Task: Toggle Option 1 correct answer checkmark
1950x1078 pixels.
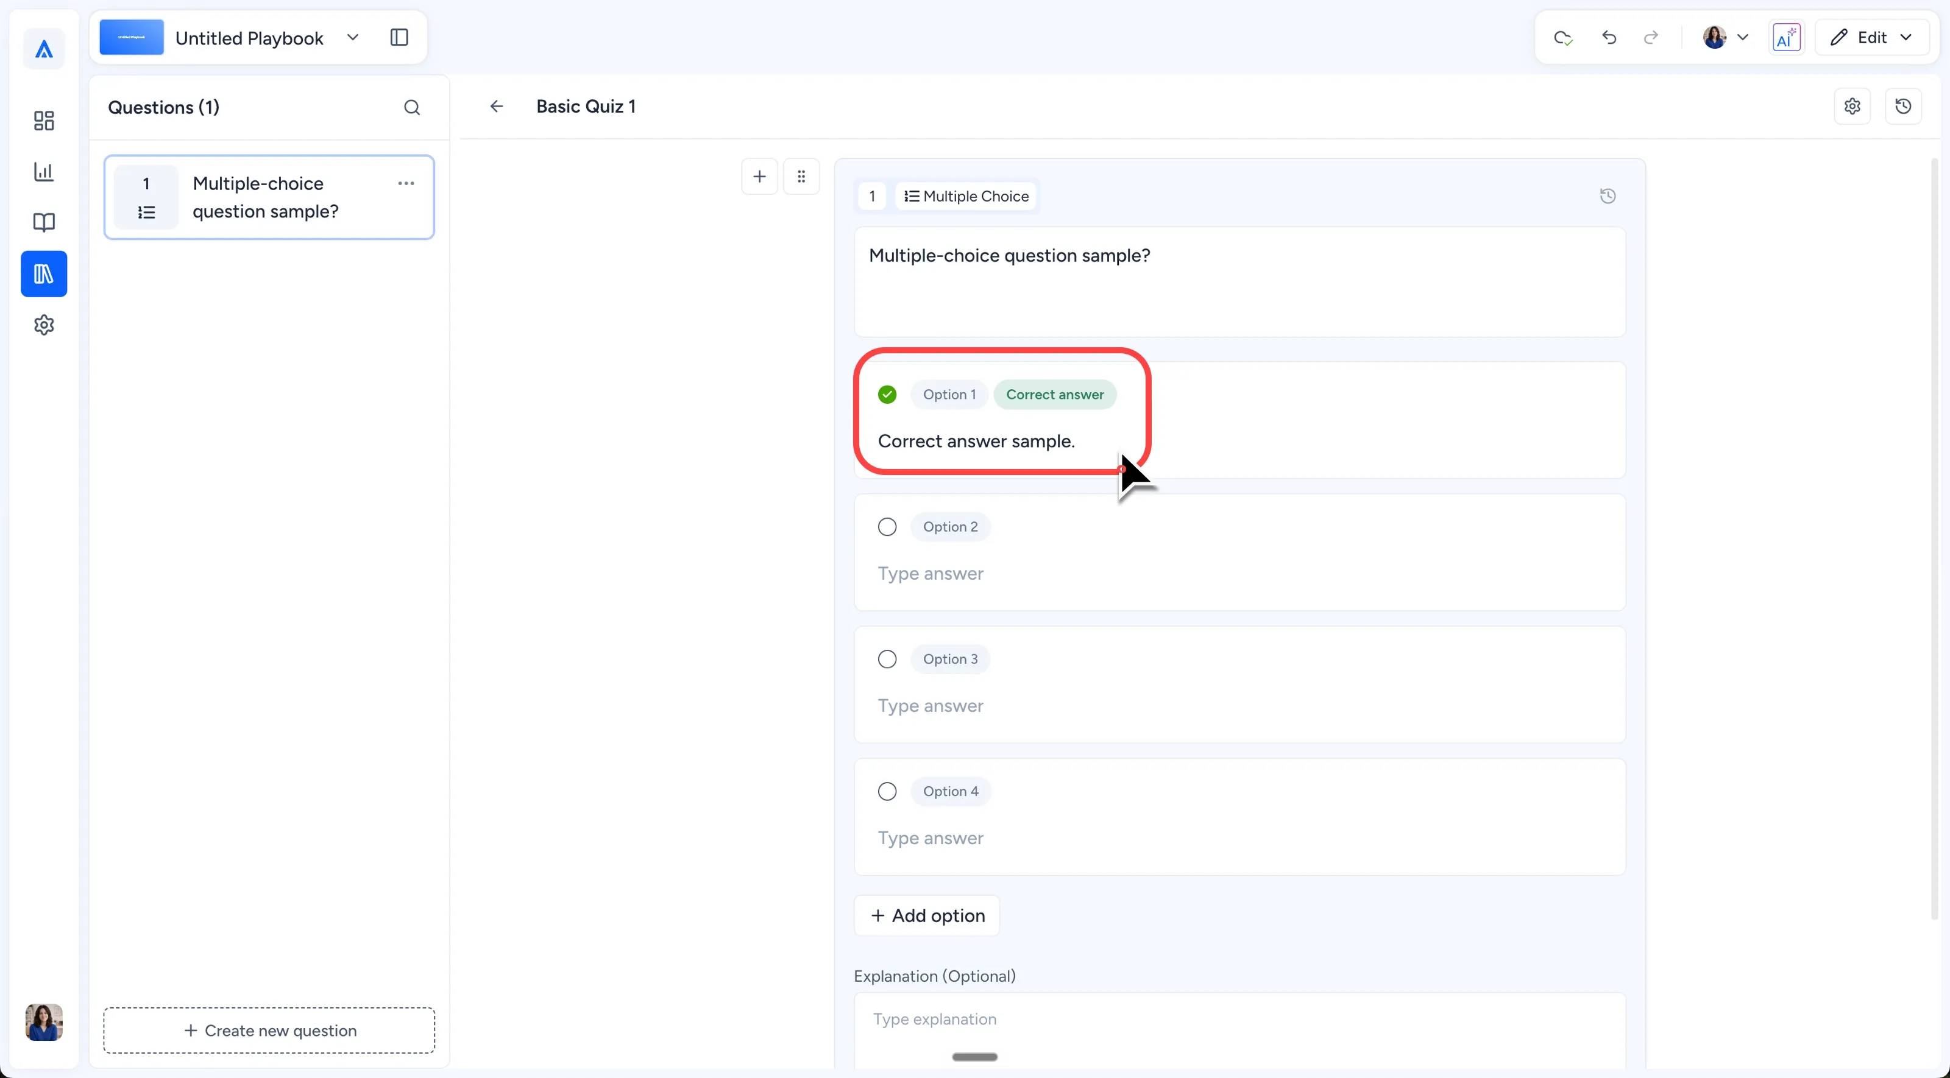Action: coord(887,395)
